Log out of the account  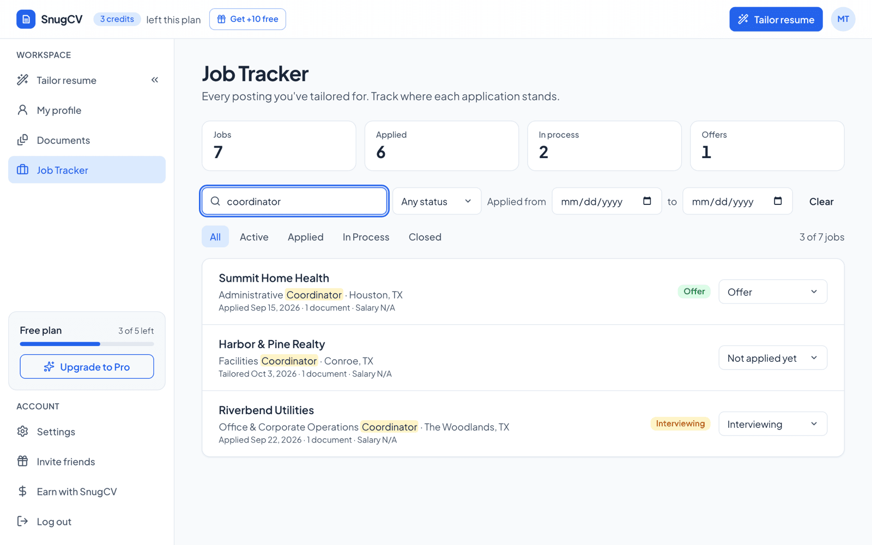[x=87, y=522]
